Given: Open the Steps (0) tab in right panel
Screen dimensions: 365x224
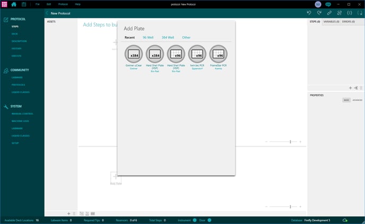Looking at the screenshot, I should tap(315, 22).
